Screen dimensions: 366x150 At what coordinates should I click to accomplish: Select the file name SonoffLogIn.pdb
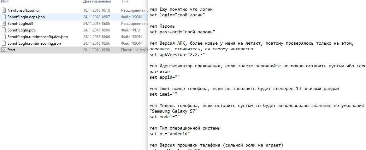coord(21,30)
